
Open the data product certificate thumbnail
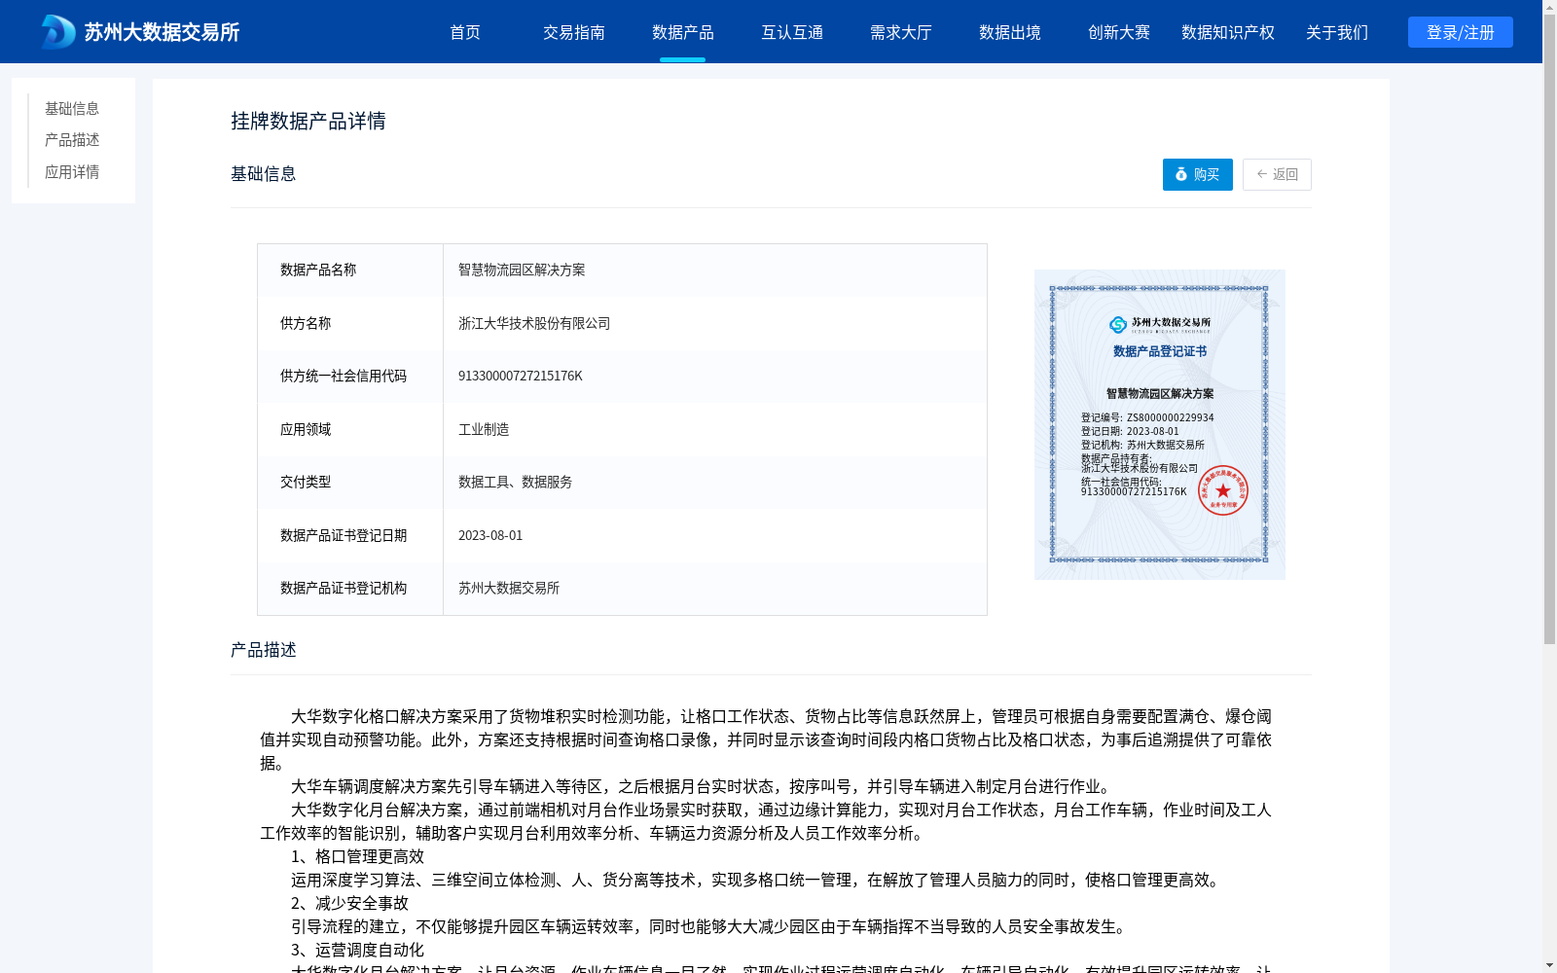coord(1160,424)
